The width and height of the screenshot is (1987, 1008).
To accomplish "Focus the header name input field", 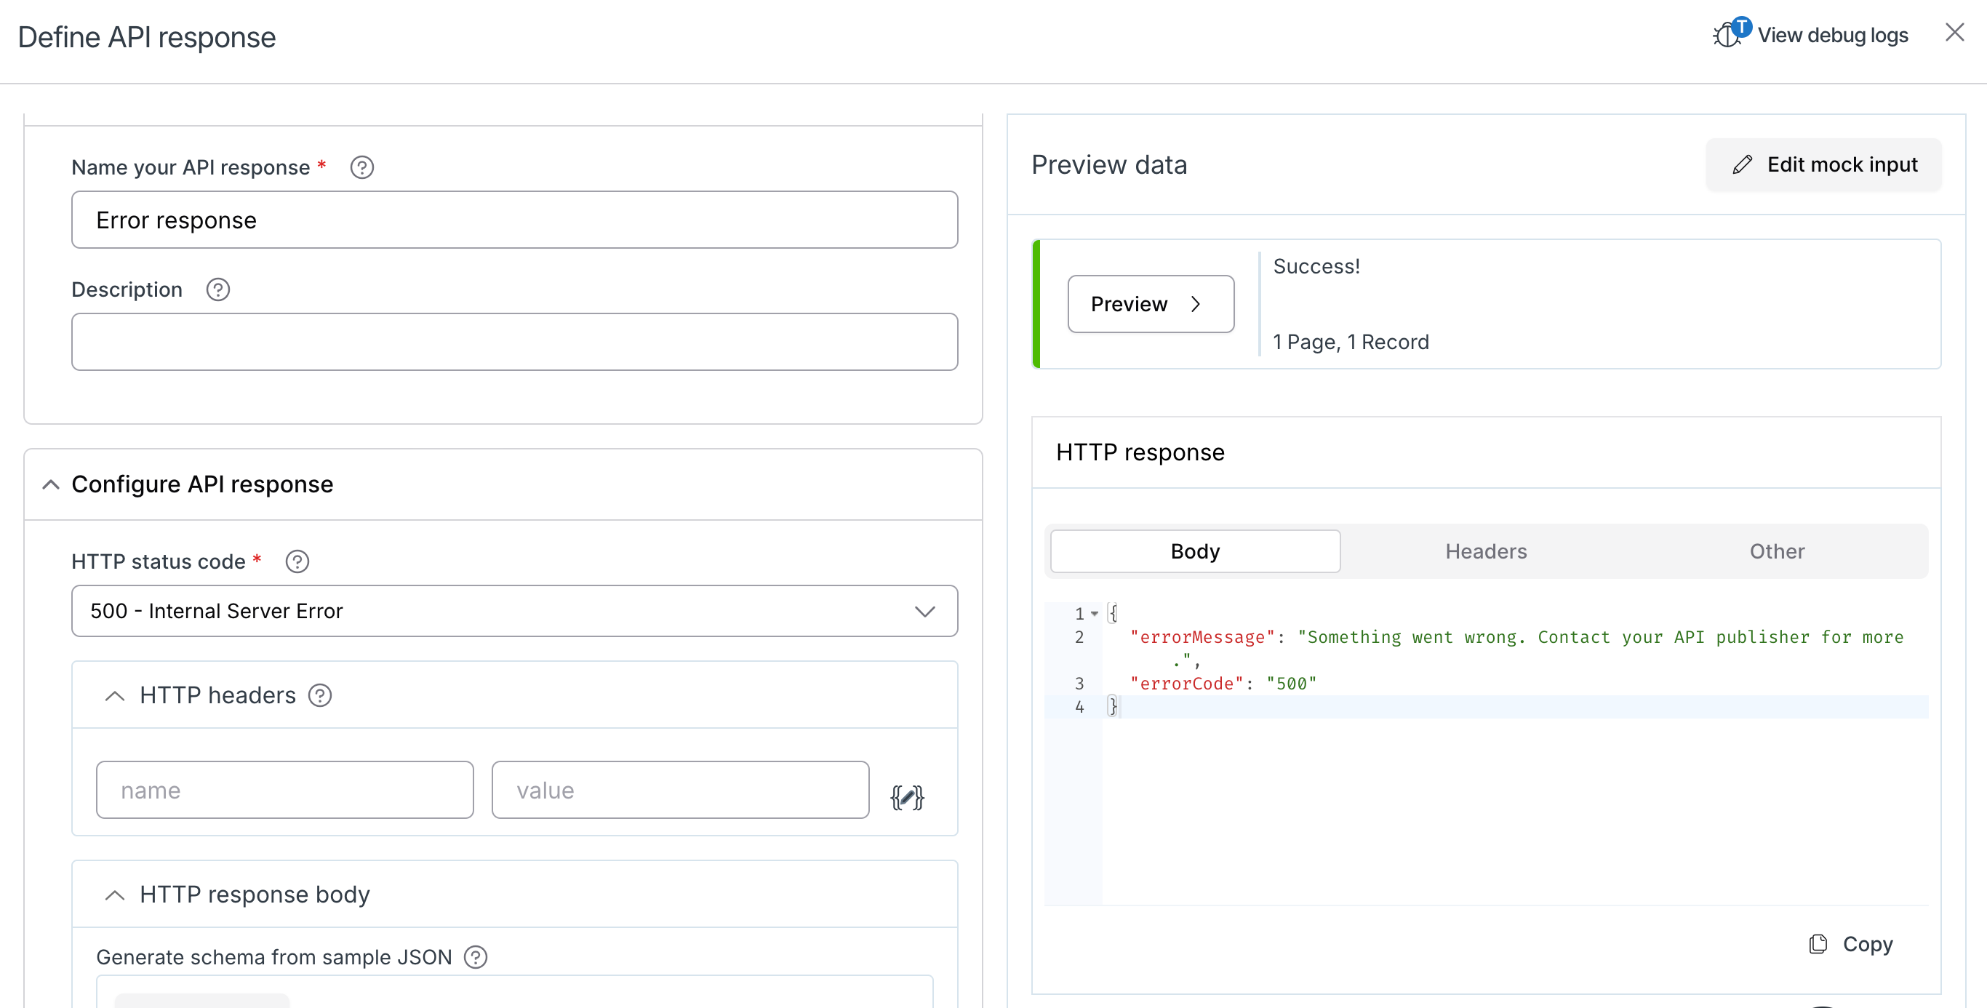I will (x=284, y=790).
